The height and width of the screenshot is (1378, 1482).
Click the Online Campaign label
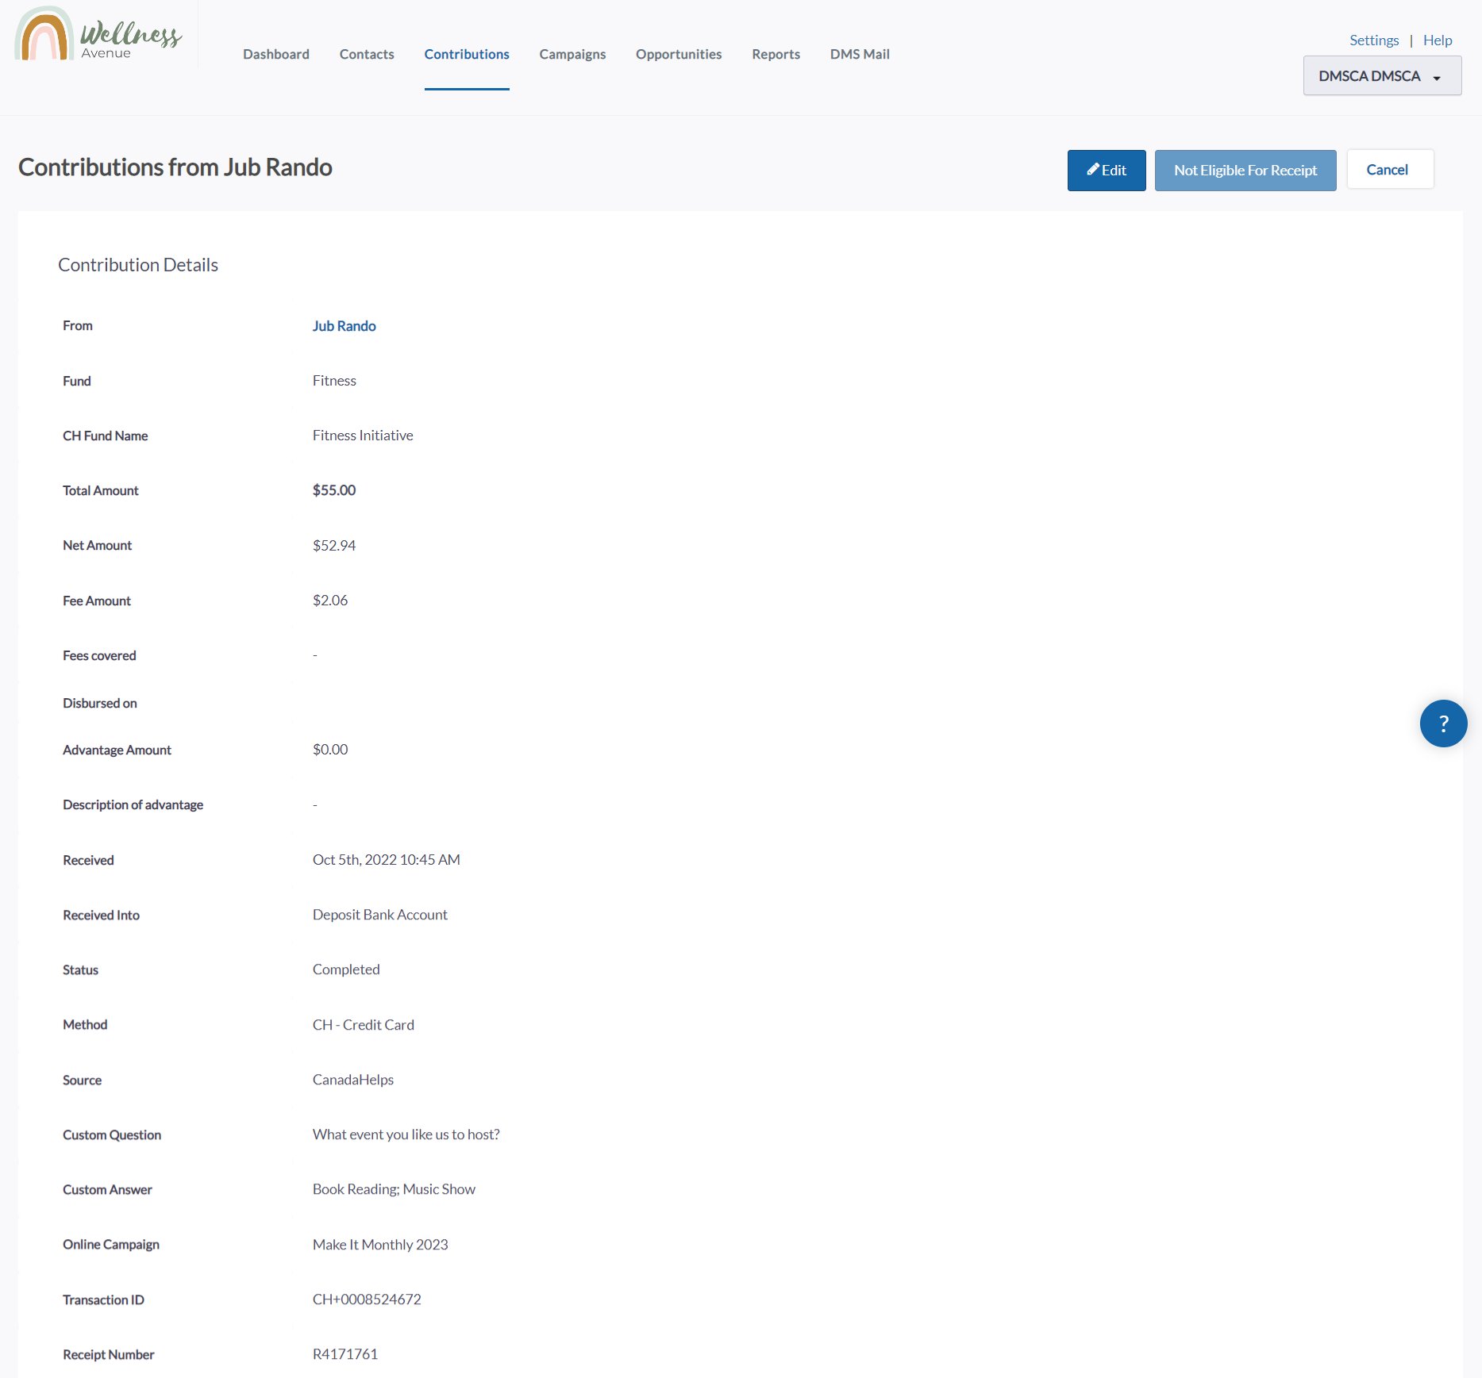tap(111, 1245)
